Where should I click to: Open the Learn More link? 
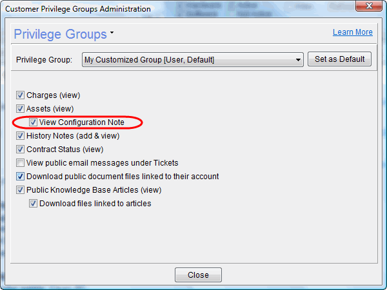352,32
